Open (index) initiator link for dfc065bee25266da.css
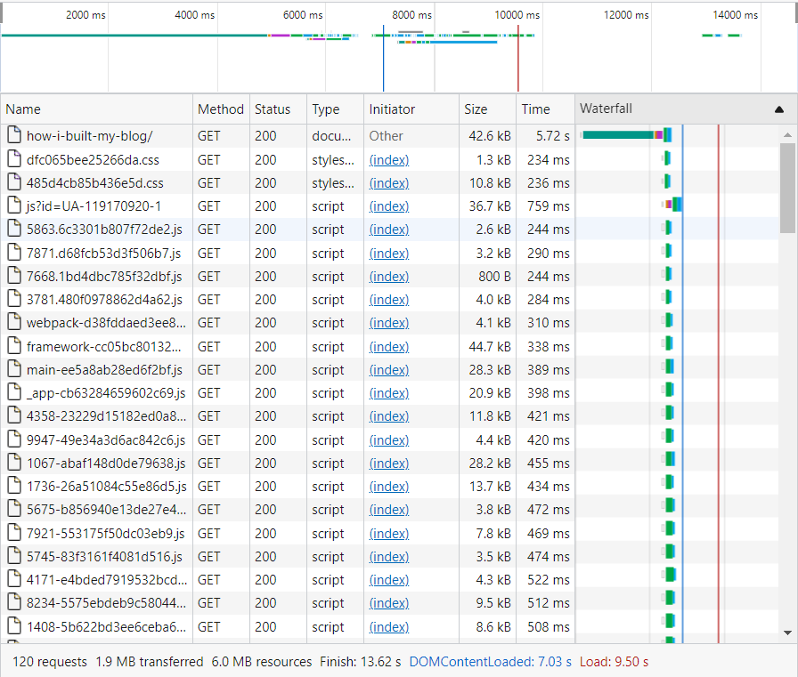This screenshot has width=798, height=677. tap(389, 159)
